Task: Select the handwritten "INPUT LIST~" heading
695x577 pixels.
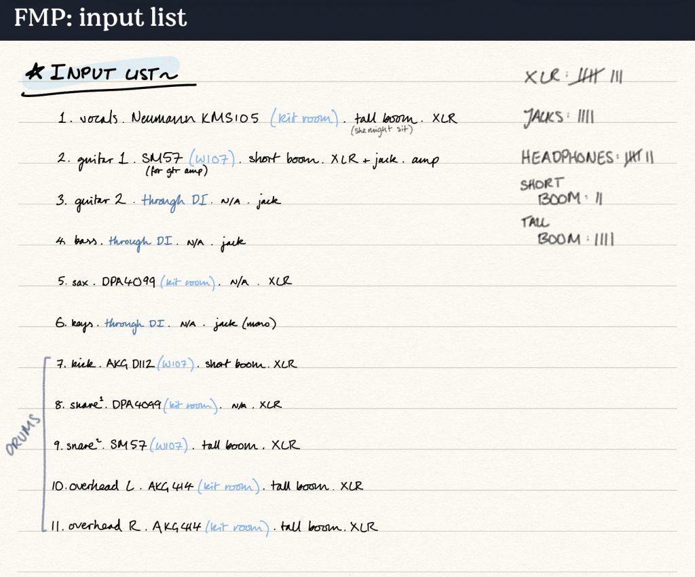Action: pyautogui.click(x=113, y=73)
